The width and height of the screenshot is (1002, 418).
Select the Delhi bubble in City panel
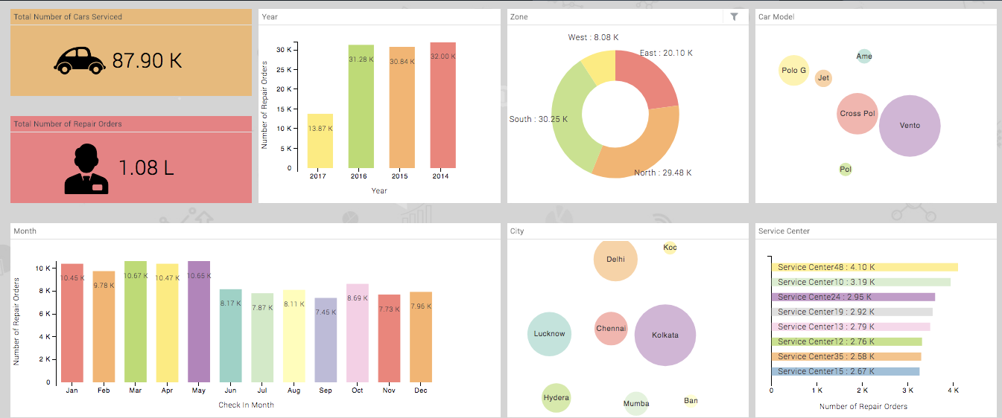coord(615,260)
